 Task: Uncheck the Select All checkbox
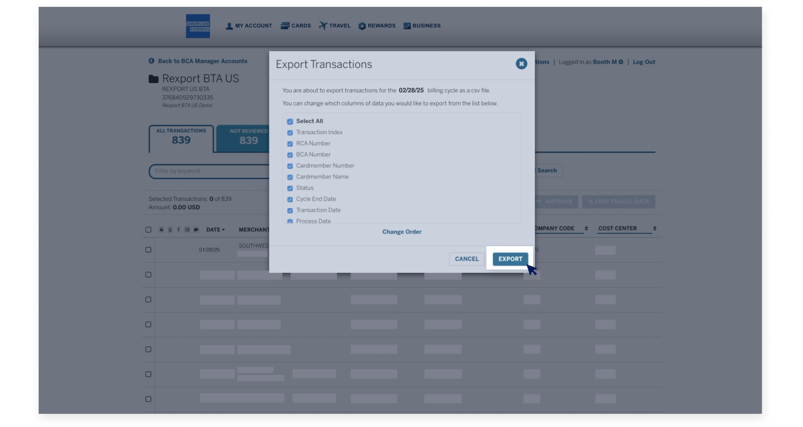click(290, 121)
